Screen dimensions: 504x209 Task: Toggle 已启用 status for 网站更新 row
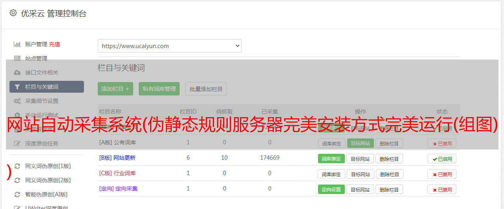click(x=442, y=159)
